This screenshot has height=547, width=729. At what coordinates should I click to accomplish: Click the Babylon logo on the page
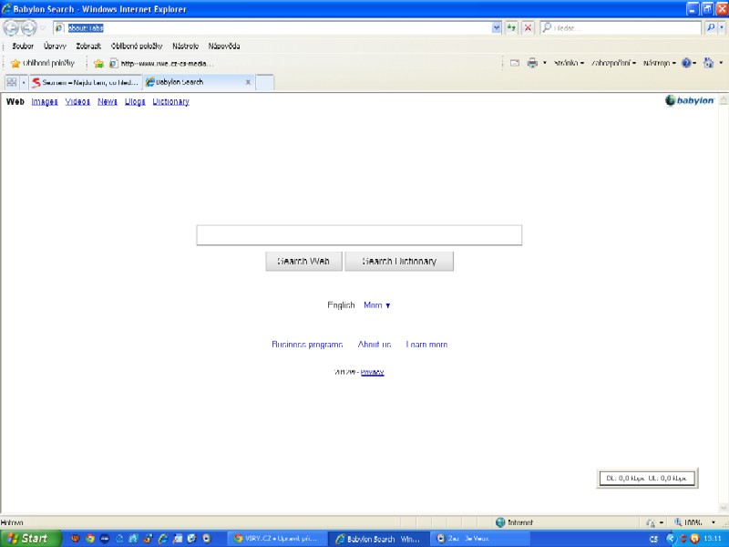tap(689, 100)
